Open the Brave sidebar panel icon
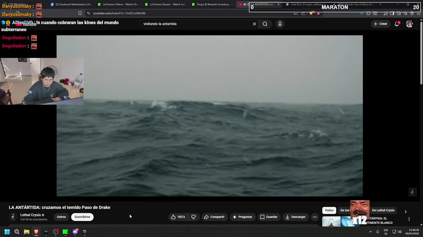Viewport: 423px width, 237px height. point(392,13)
